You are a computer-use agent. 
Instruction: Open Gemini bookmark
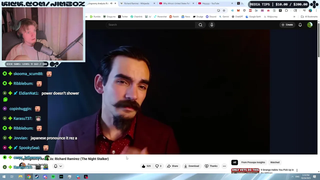pyautogui.click(x=224, y=17)
